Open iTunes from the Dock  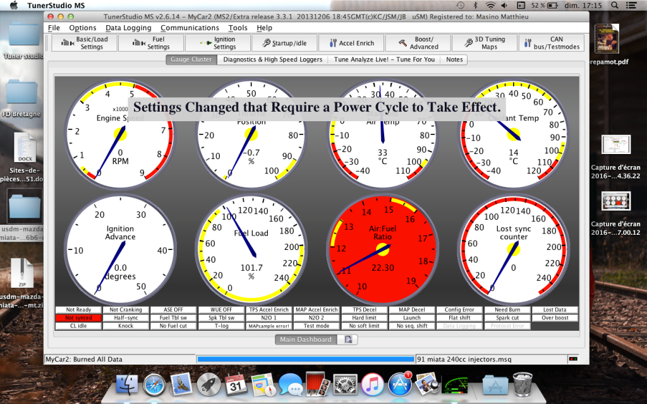point(372,384)
